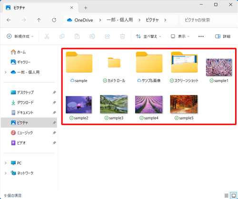Select the sample2 water lily image
This screenshot has width=238, height=199.
[79, 108]
